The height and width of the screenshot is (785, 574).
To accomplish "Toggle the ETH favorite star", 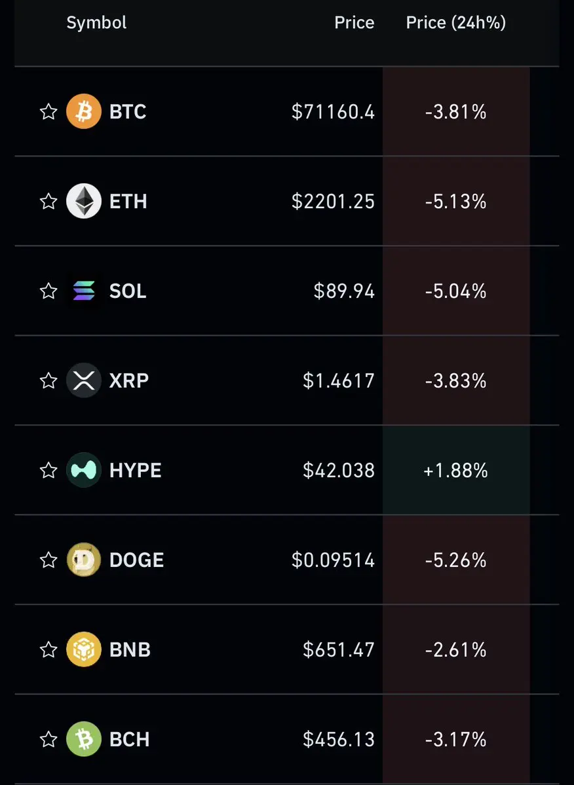I will coord(48,201).
